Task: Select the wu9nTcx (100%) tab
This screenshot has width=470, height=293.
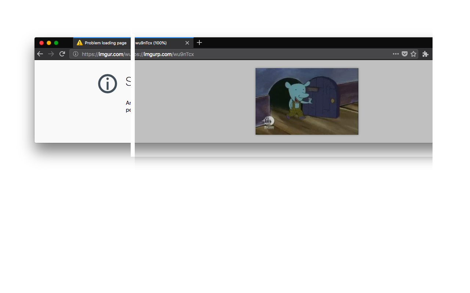Action: pos(164,43)
